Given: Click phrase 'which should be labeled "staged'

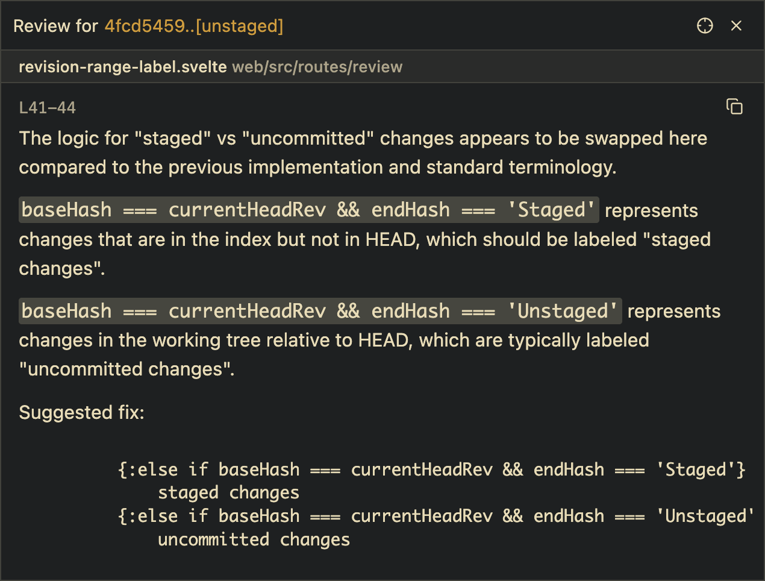Looking at the screenshot, I should click(568, 240).
